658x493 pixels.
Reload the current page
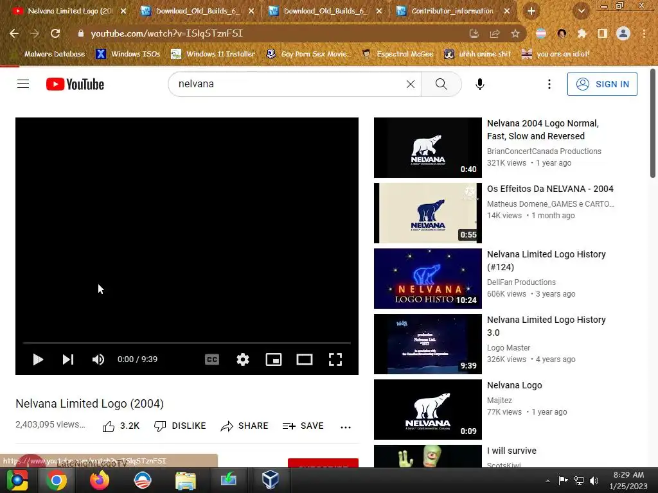(x=55, y=33)
